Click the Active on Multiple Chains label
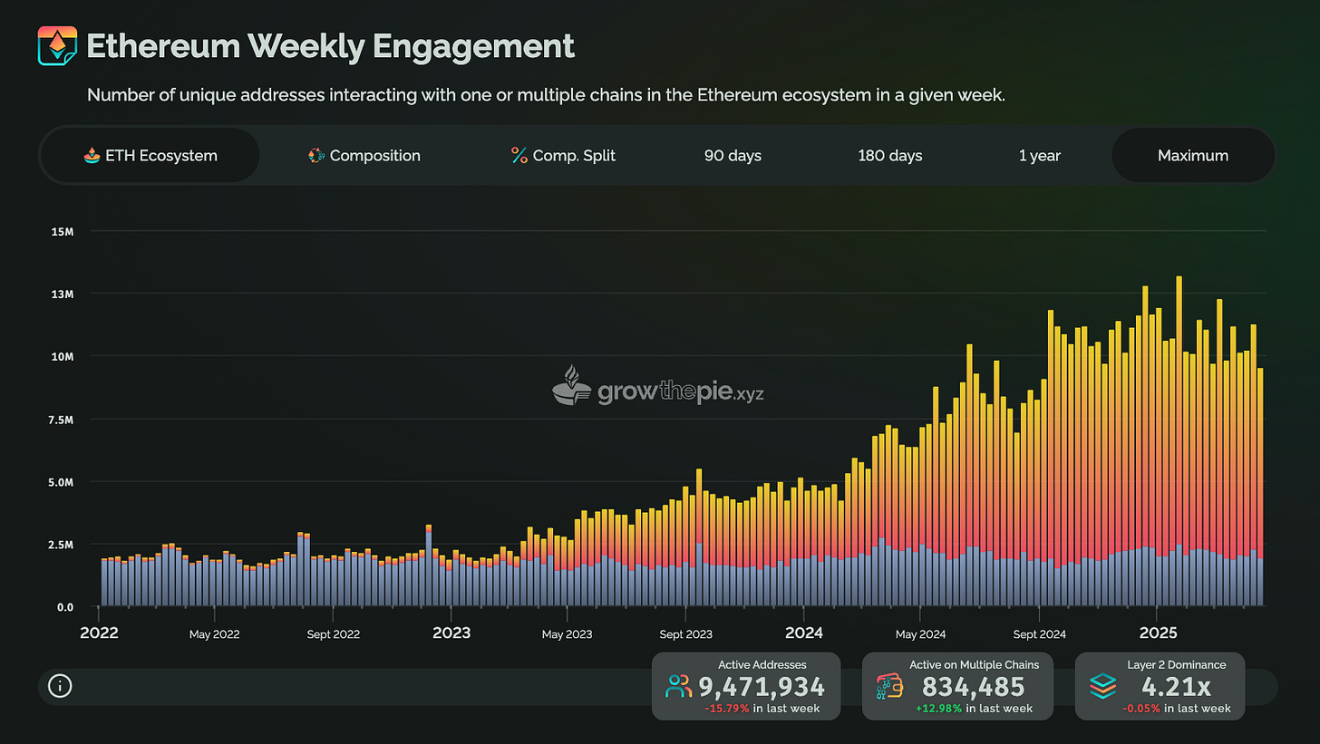 (974, 664)
